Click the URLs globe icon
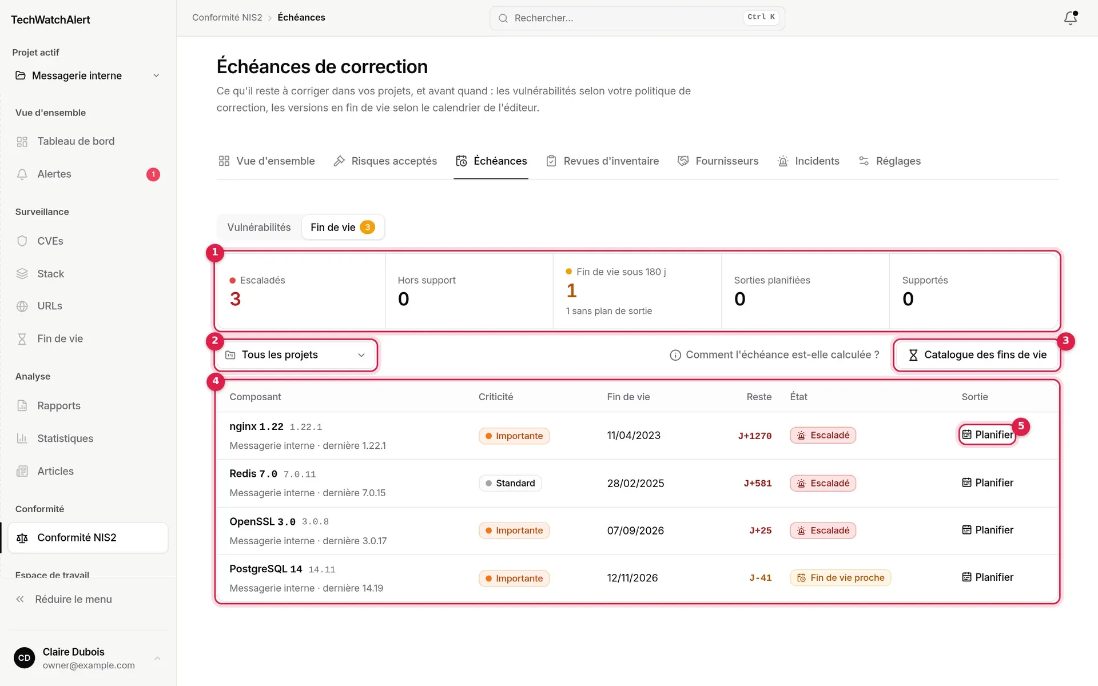This screenshot has height=686, width=1098. pos(22,306)
